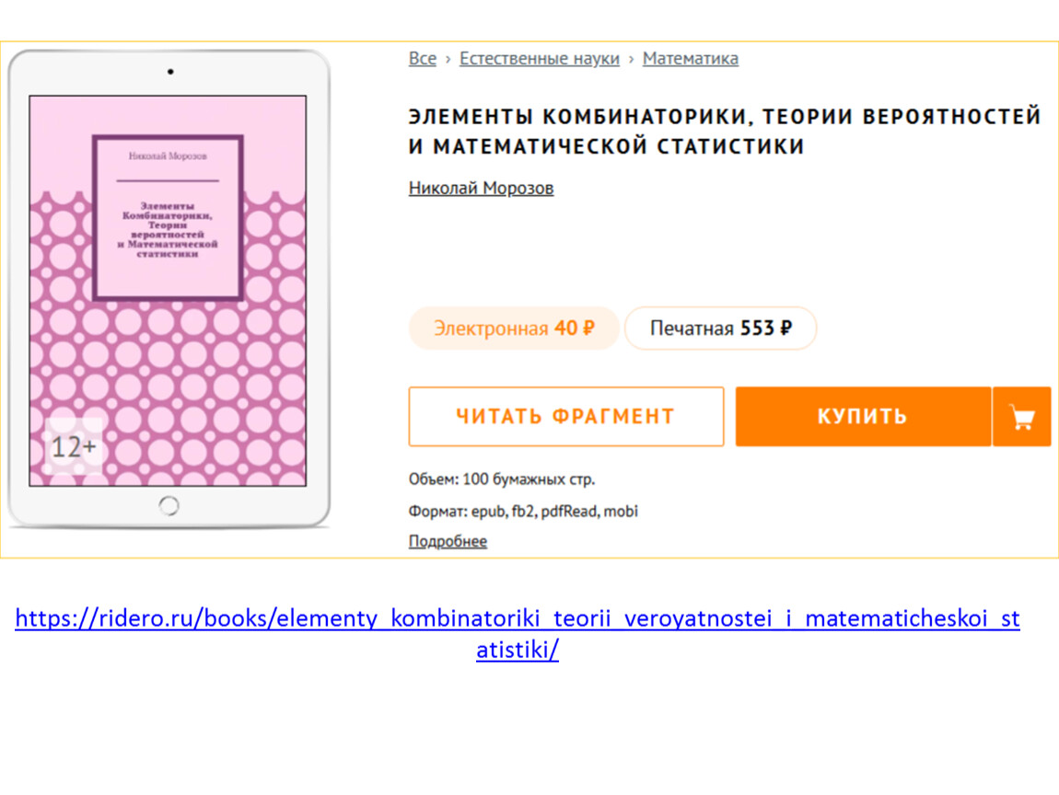Viewport: 1059px width, 795px height.
Task: Click the Формат epub, fb2 info line
Action: (x=523, y=511)
